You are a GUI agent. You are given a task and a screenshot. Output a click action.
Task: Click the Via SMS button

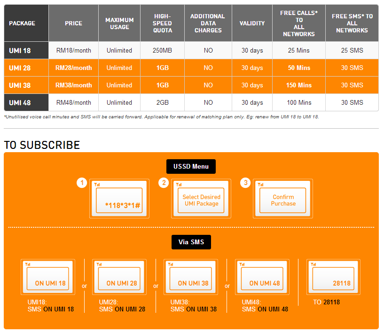point(191,242)
